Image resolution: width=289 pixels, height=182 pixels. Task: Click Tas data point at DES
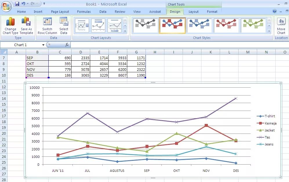pyautogui.click(x=236, y=98)
